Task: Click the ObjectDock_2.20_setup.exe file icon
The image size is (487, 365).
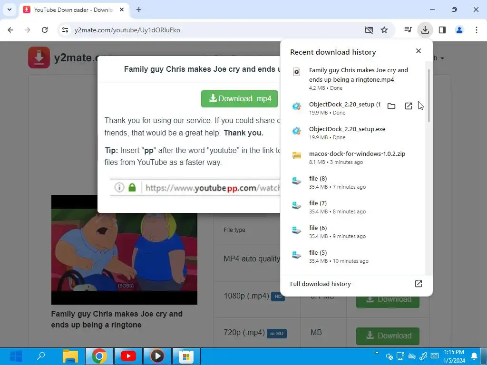Action: pos(297,131)
